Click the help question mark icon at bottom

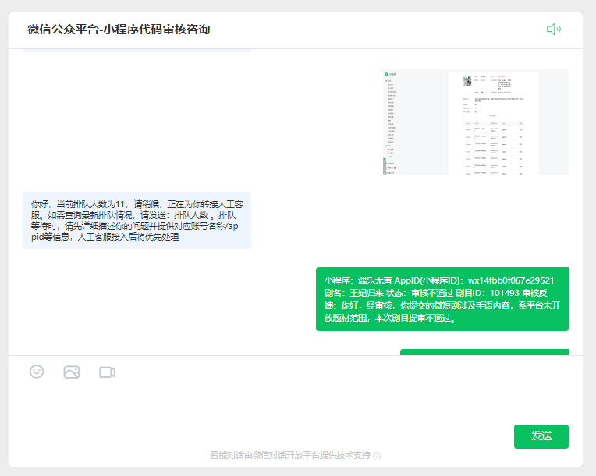click(377, 456)
